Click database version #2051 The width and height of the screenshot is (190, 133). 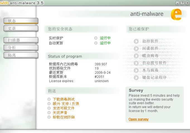coord(99,77)
